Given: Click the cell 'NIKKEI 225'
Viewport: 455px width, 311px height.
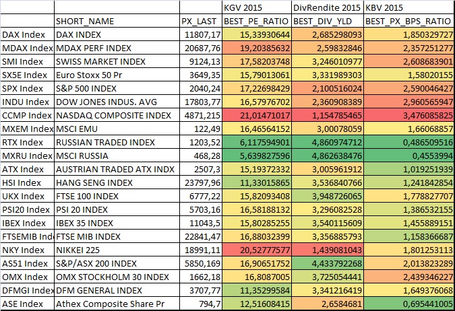Looking at the screenshot, I should [x=117, y=250].
